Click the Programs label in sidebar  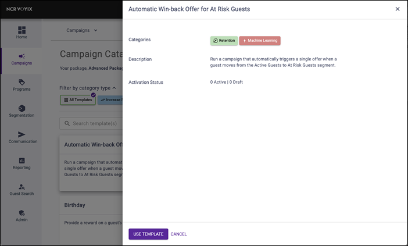[x=22, y=89]
